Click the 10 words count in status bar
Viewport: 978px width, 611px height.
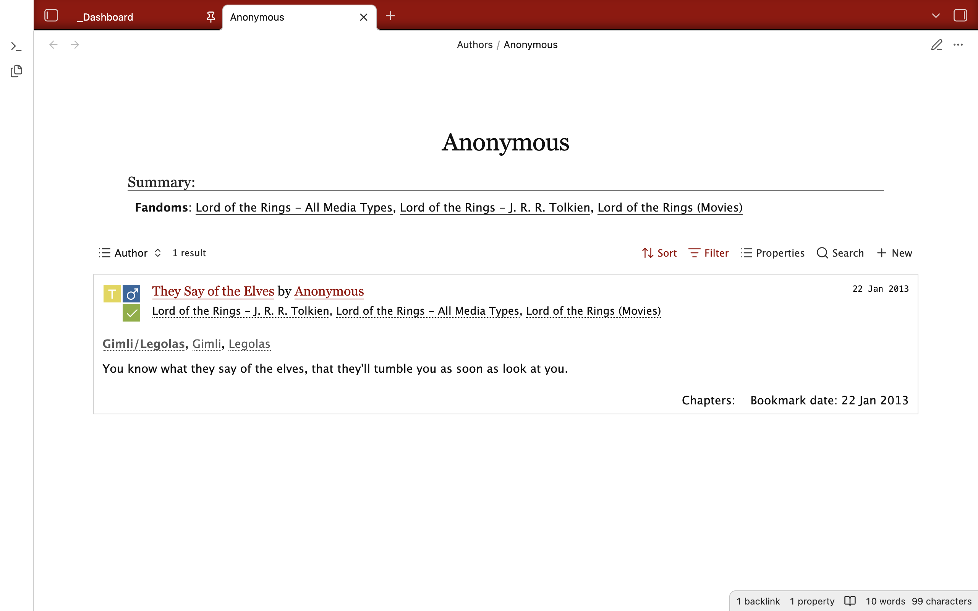tap(885, 601)
